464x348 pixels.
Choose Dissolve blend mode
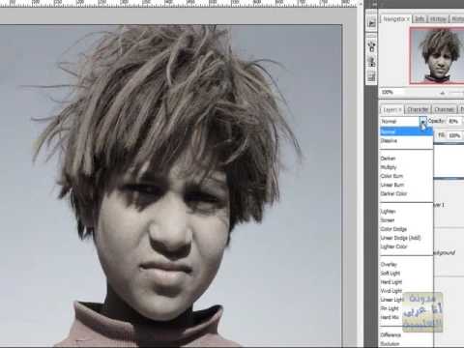coord(406,141)
